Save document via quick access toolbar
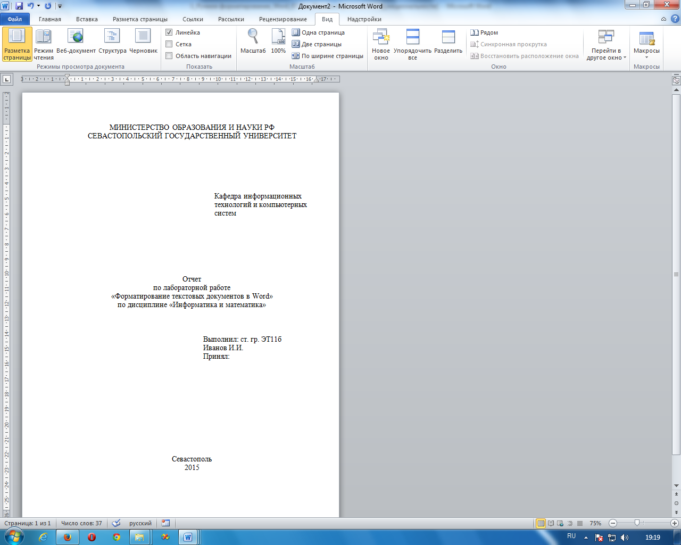This screenshot has width=681, height=545. (19, 6)
